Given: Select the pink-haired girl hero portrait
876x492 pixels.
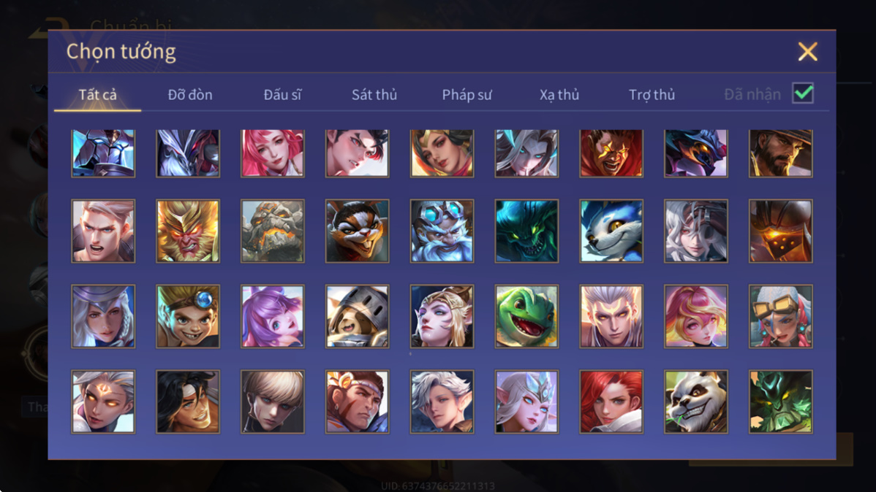Looking at the screenshot, I should [273, 153].
